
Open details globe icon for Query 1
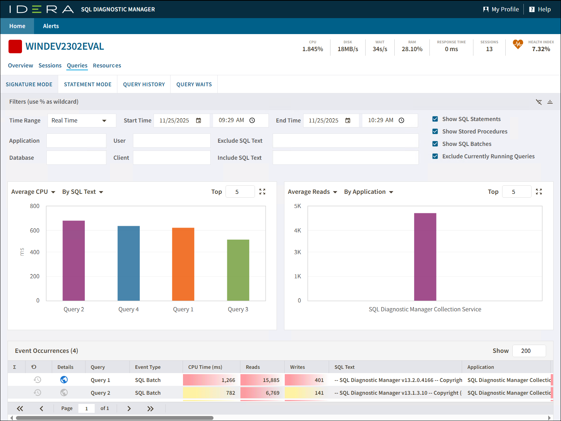64,380
